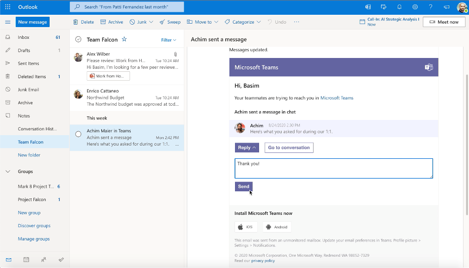Viewport: 469px width, 268px height.
Task: Open the more actions ellipsis in toolbar
Action: 296,22
